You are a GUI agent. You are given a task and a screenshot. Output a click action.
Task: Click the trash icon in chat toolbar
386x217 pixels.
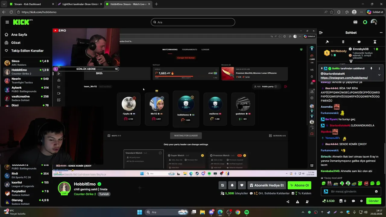343,42
